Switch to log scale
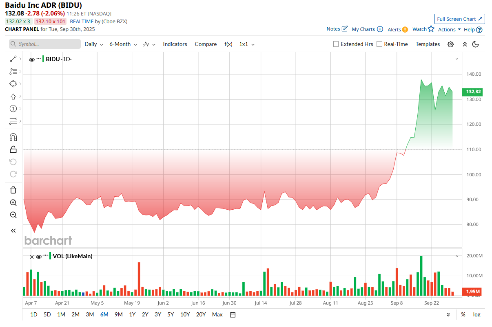This screenshot has width=492, height=327. pyautogui.click(x=476, y=314)
